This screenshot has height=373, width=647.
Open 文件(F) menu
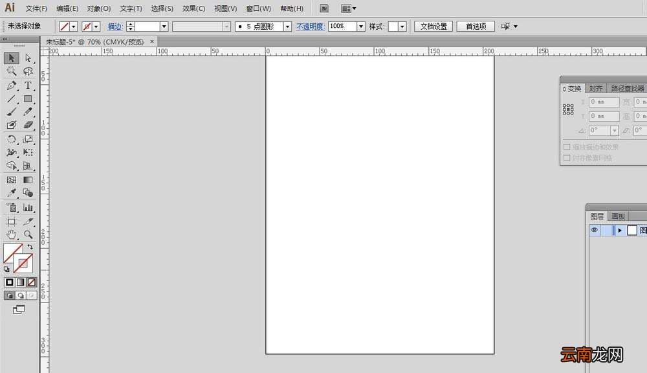coord(36,8)
